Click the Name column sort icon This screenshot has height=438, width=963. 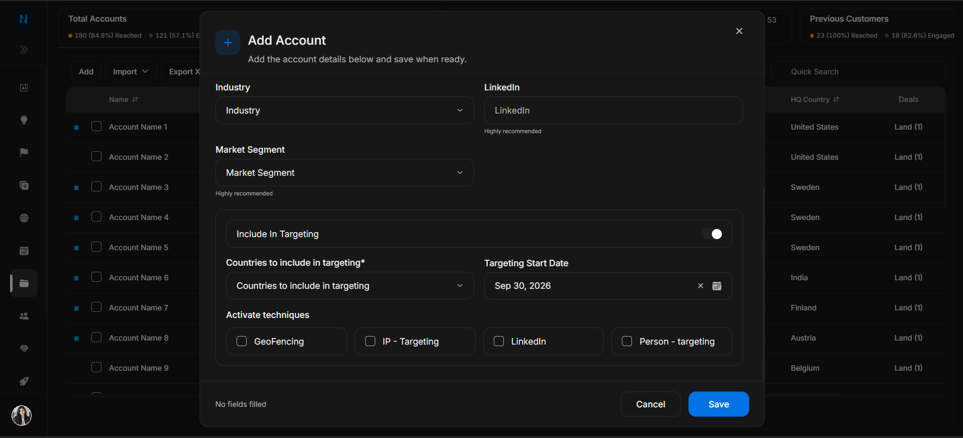[x=135, y=99]
